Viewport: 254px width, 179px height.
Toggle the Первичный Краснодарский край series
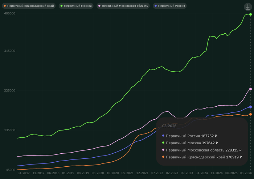pyautogui.click(x=29, y=6)
